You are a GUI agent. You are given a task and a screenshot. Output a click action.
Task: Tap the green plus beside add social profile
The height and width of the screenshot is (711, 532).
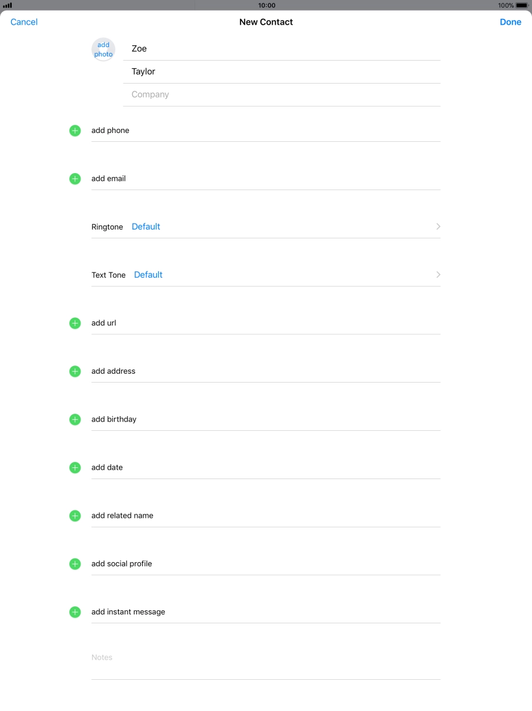(x=75, y=564)
